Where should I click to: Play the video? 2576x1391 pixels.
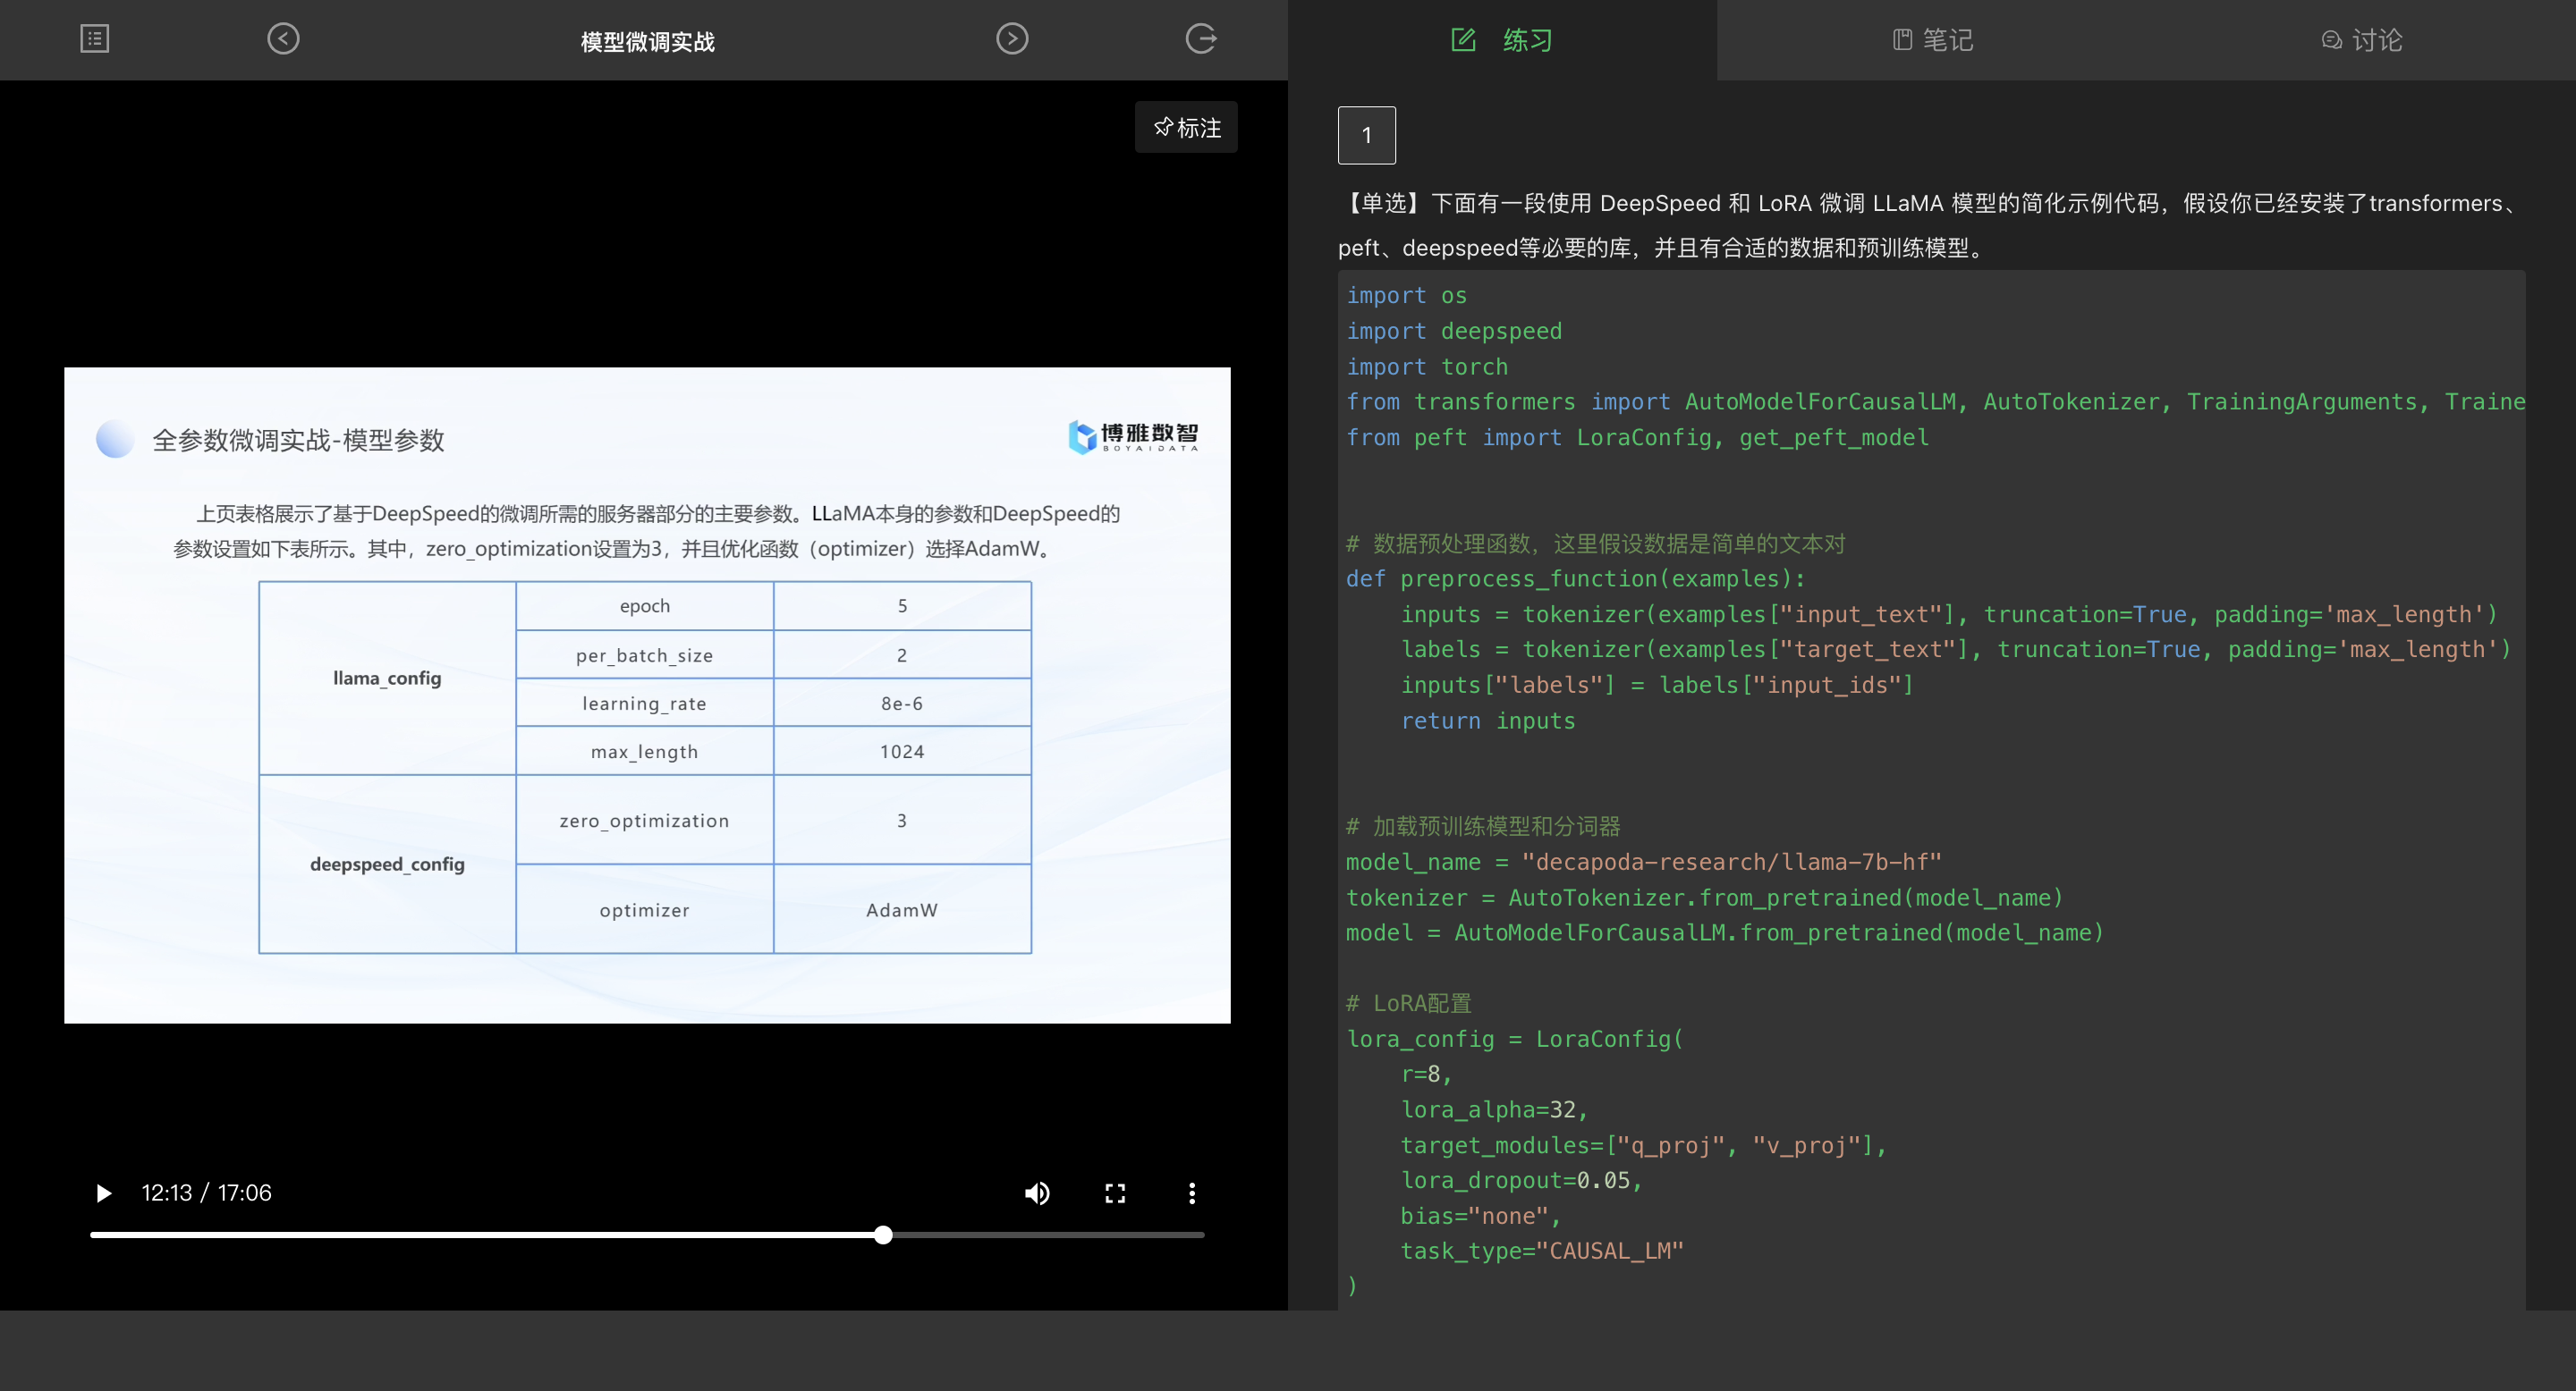point(103,1193)
